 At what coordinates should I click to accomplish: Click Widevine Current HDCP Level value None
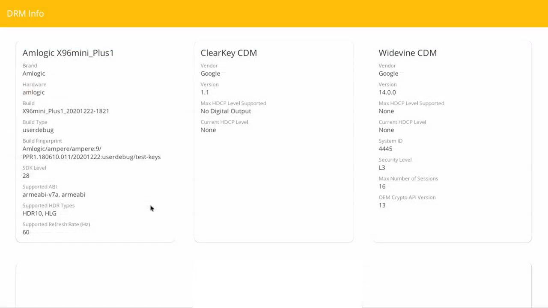386,130
